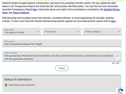The width and height of the screenshot is (126, 94).
Task: Expand the Threat Category dropdown
Action: pyautogui.click(x=102, y=31)
